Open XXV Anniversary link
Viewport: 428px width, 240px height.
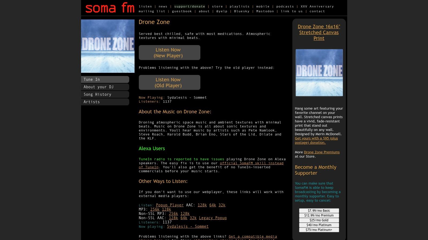(x=317, y=6)
